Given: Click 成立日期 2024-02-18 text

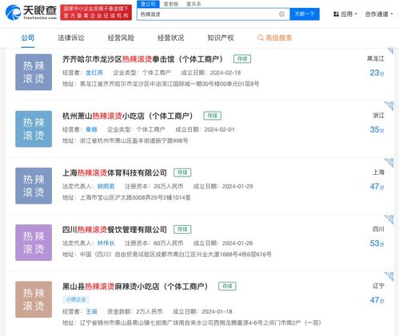Looking at the screenshot, I should pyautogui.click(x=211, y=73).
